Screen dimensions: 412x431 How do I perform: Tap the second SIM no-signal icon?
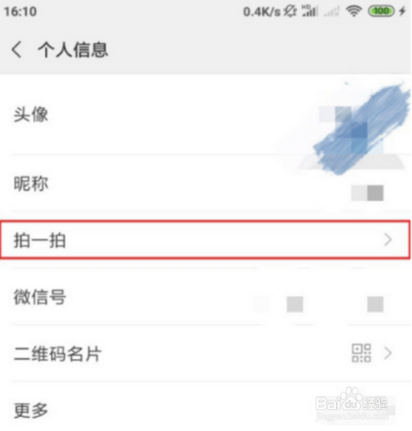pyautogui.click(x=332, y=12)
